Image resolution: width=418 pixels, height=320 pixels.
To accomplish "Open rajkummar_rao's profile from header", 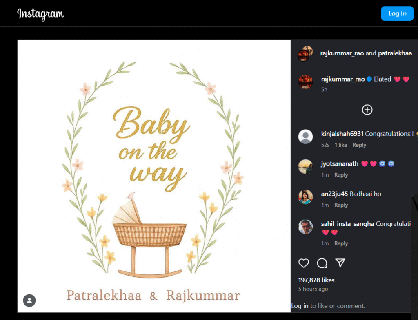I will (342, 53).
